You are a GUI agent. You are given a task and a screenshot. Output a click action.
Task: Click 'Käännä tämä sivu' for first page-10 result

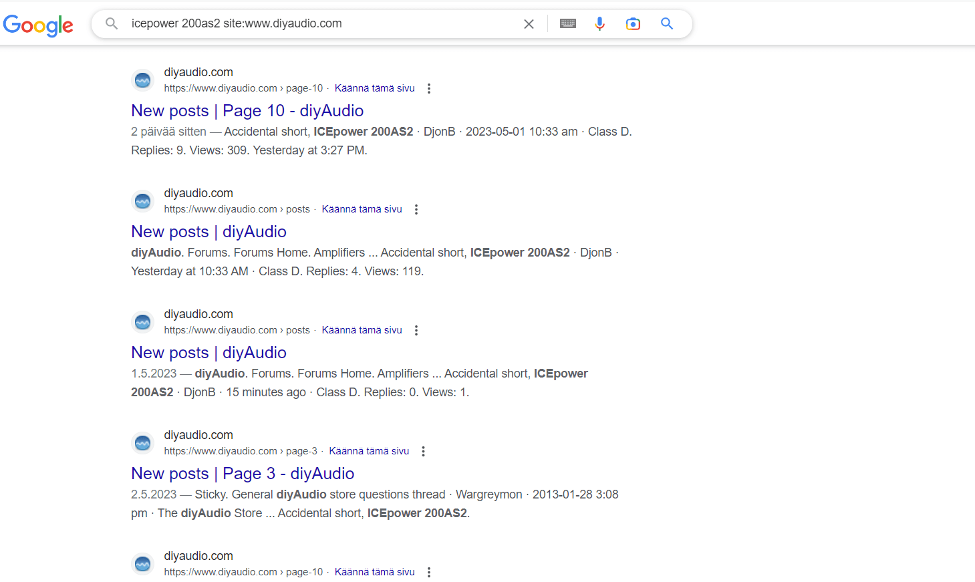[374, 88]
